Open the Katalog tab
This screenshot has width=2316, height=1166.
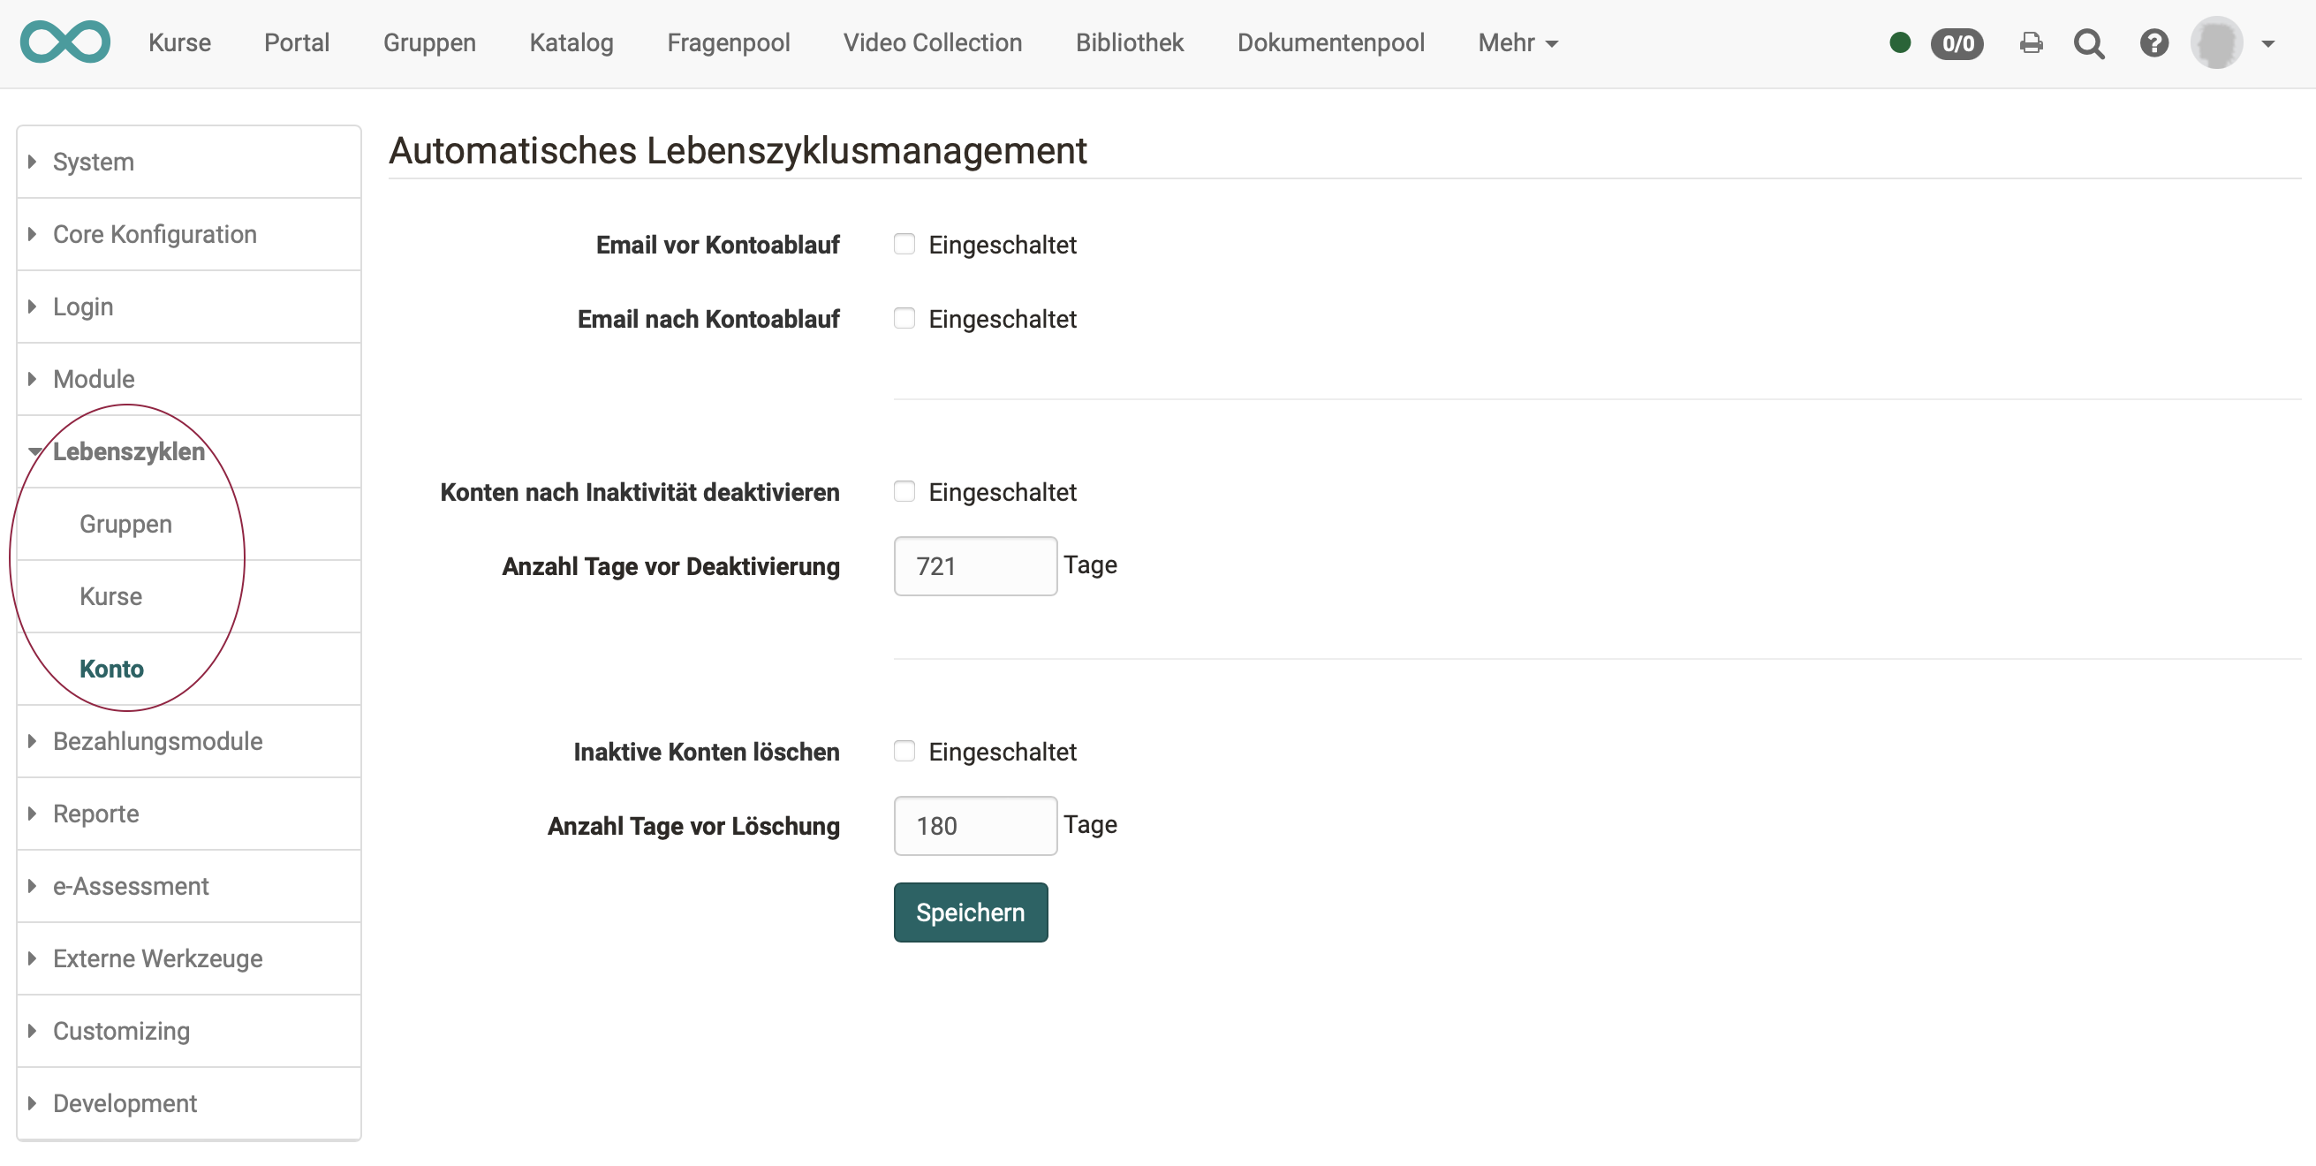(571, 42)
